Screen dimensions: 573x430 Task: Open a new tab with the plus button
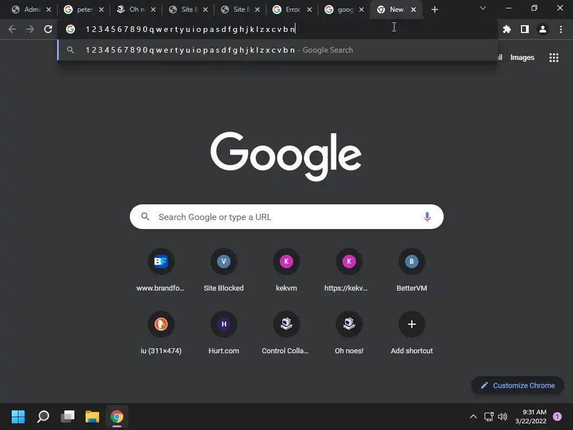coord(434,10)
